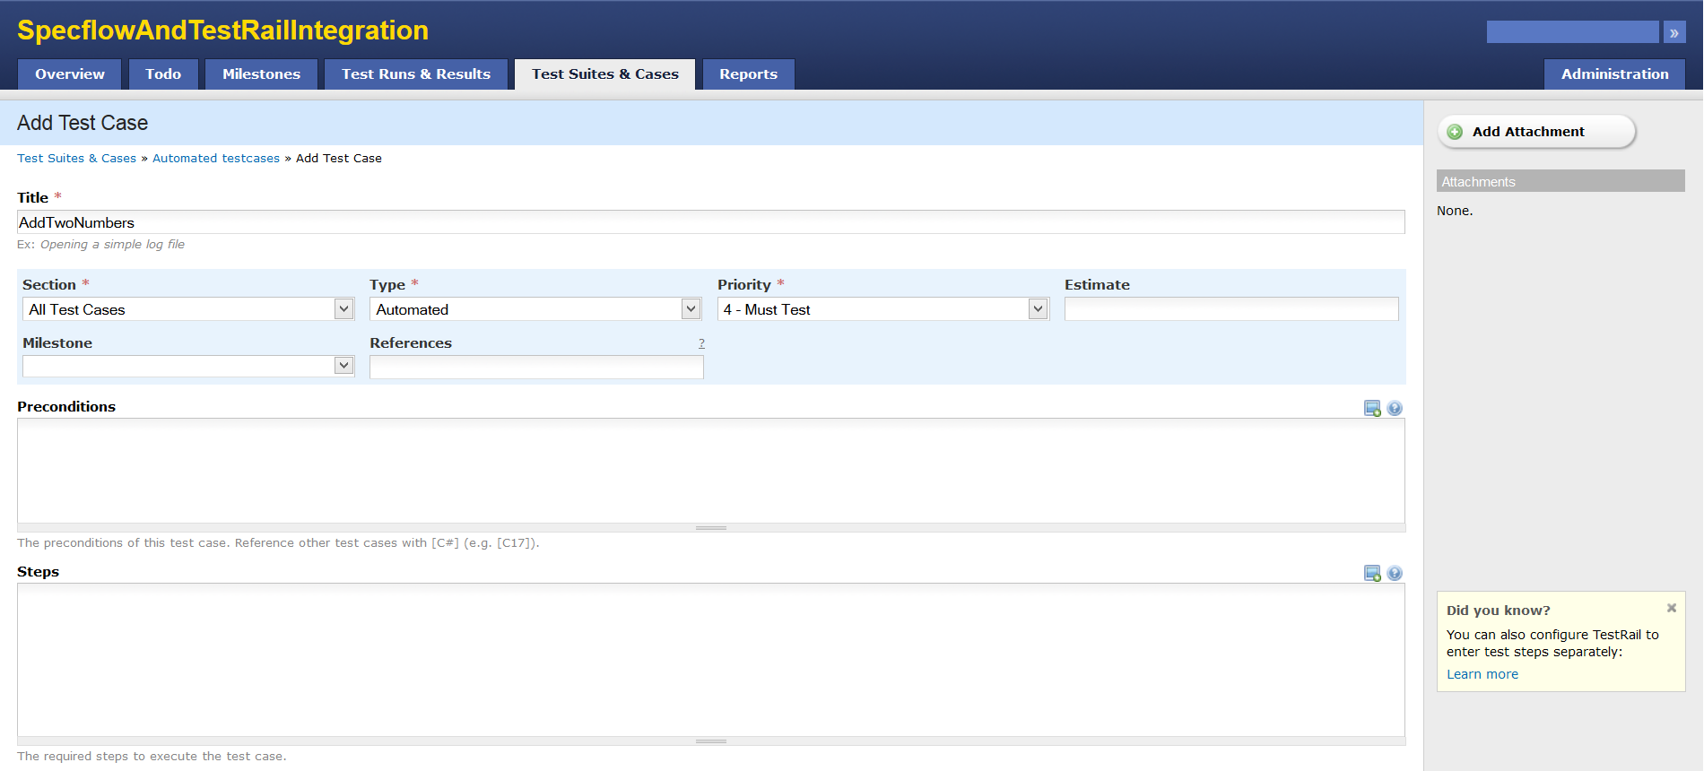
Task: Switch to the Test Runs & Results tab
Action: 416,74
